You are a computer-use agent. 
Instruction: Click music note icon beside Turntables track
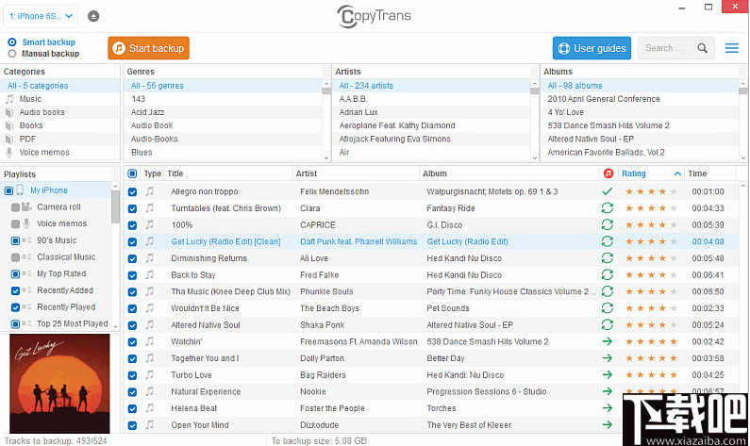tap(149, 207)
